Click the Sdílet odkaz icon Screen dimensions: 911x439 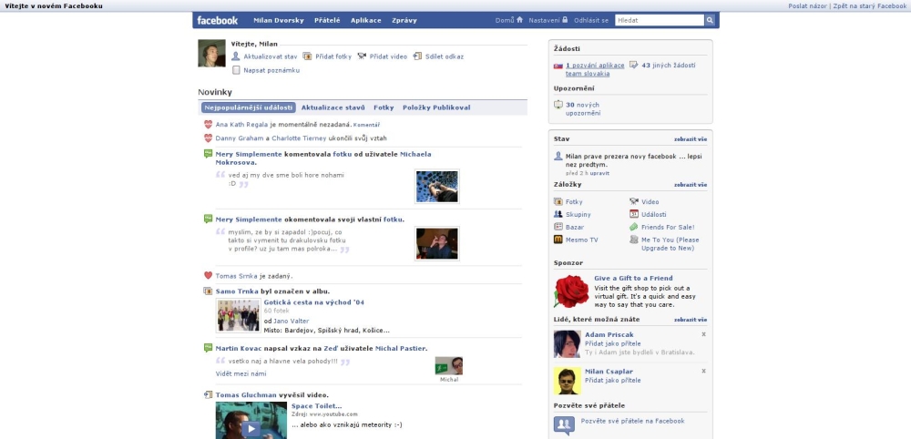coord(417,56)
